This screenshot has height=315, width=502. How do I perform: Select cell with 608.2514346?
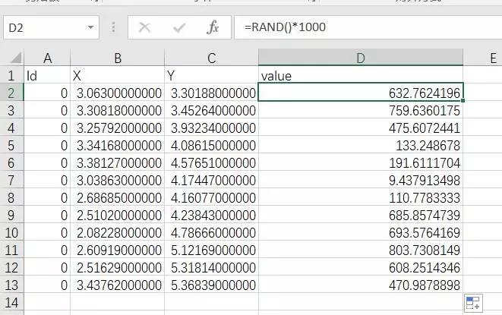361,268
